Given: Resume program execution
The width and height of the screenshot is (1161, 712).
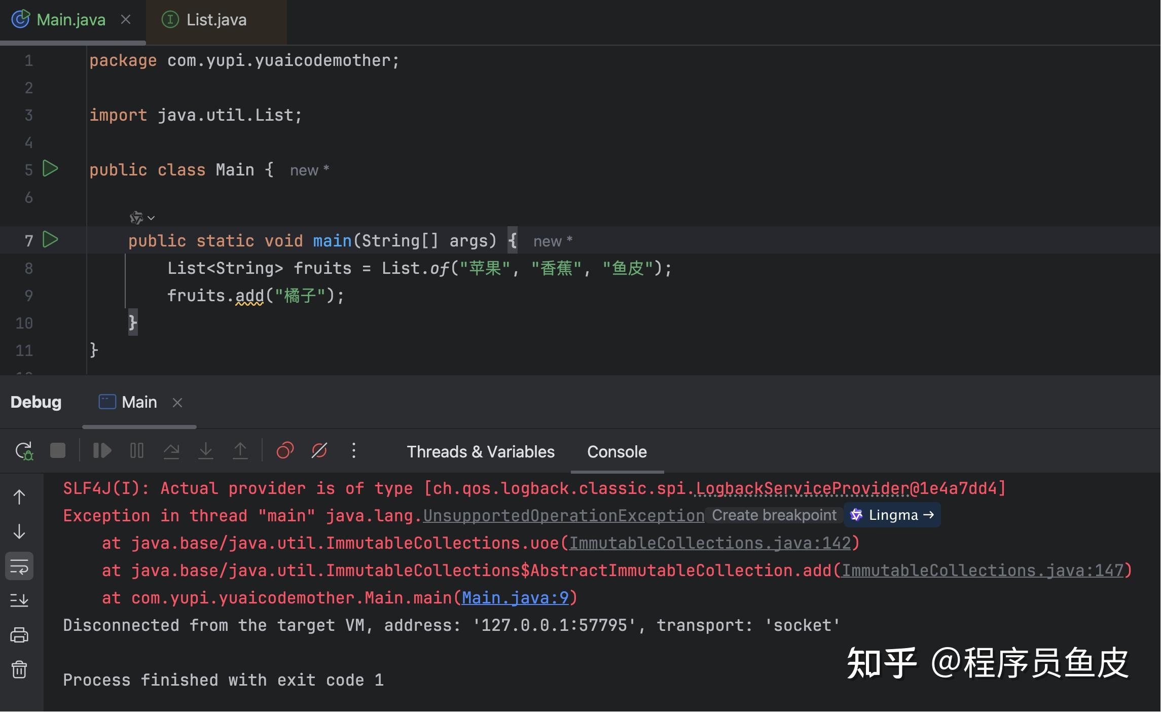Looking at the screenshot, I should pos(102,451).
